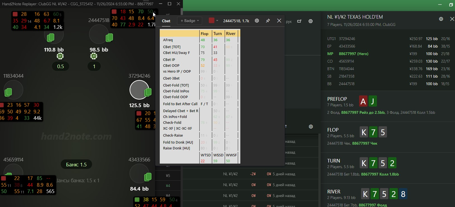Click the up-arrow sort icon above the hand list

pos(286,126)
